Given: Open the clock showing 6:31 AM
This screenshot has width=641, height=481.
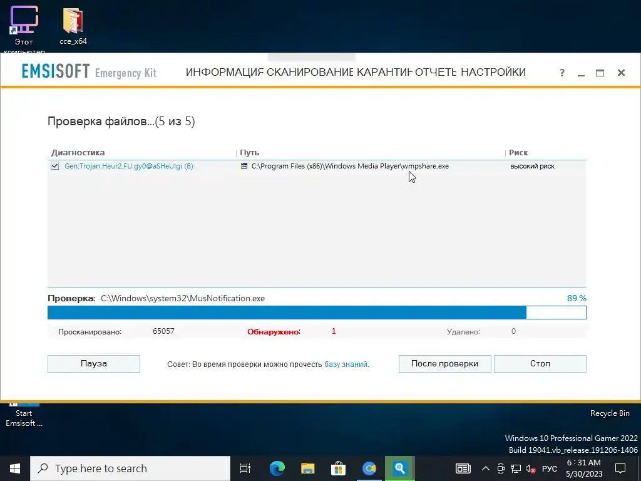Looking at the screenshot, I should tap(584, 468).
